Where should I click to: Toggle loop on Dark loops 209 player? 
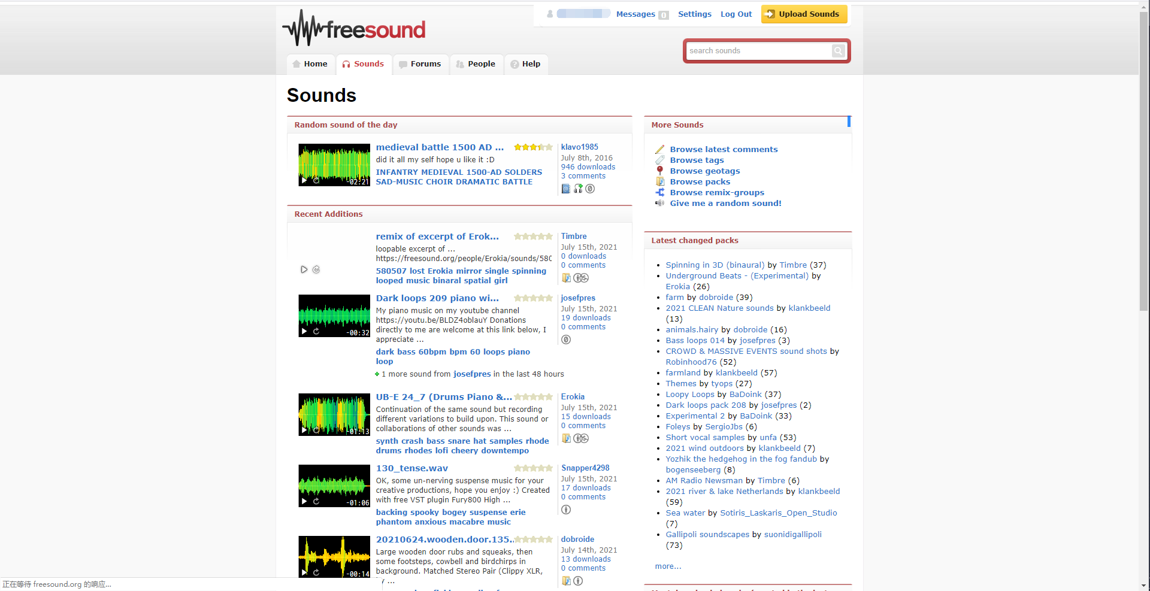pyautogui.click(x=316, y=331)
